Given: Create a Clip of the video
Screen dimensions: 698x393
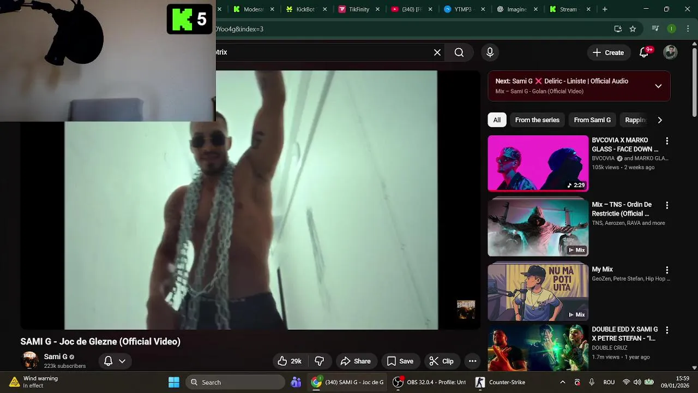Looking at the screenshot, I should (x=441, y=361).
